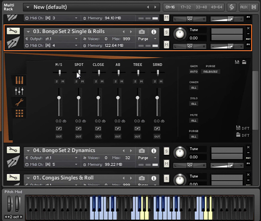This screenshot has height=221, width=261.
Task: Click the MUTE ALL button
Action: point(194,120)
